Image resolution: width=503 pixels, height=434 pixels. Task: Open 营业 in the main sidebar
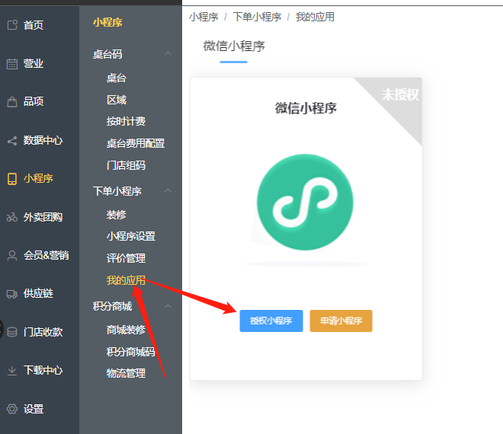[34, 63]
